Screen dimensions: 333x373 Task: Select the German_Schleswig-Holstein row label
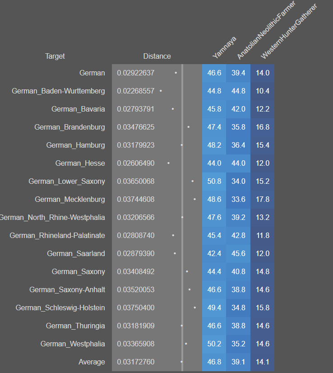60,308
